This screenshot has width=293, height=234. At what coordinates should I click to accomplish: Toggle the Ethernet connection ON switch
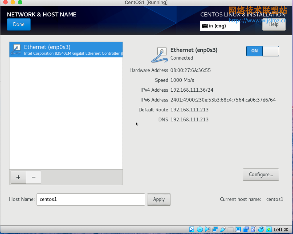pyautogui.click(x=262, y=51)
